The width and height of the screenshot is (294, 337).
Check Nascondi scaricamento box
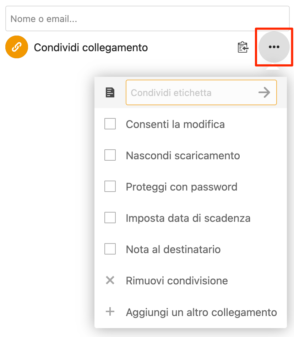coord(110,155)
